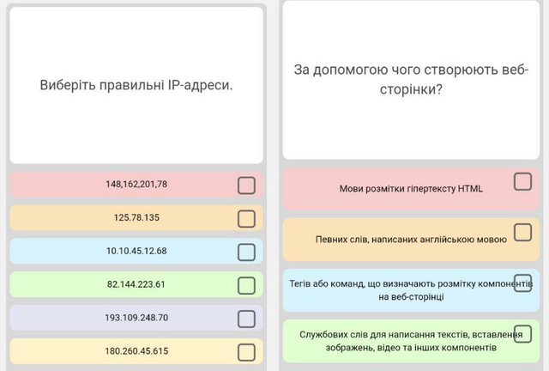This screenshot has height=371, width=549.
Task: Select the lavender answer 193.109.248.70
Action: tap(136, 318)
